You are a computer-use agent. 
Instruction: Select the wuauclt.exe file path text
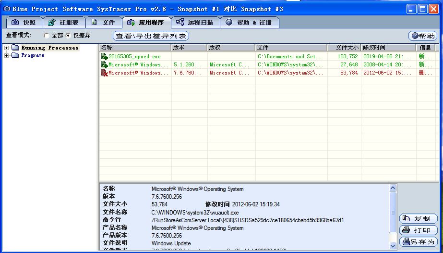pyautogui.click(x=195, y=213)
